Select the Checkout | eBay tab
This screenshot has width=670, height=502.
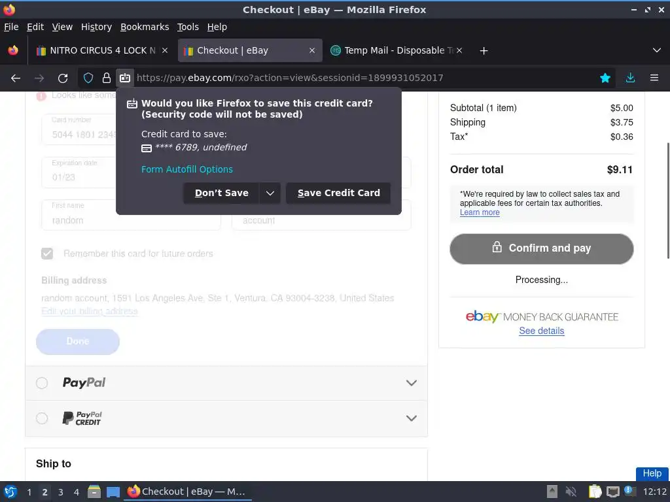[250, 50]
